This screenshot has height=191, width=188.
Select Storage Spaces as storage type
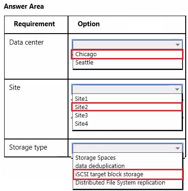click(96, 158)
